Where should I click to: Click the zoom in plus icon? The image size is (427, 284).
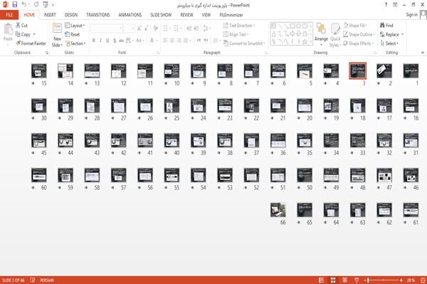[x=401, y=280]
